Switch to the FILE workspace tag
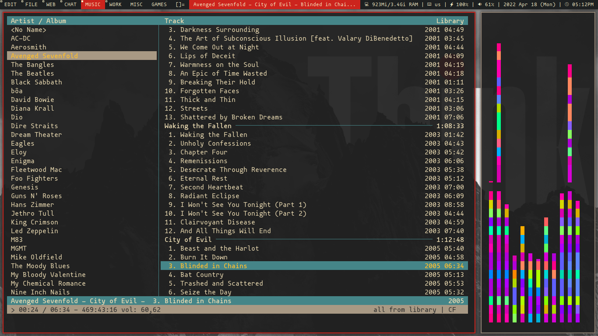This screenshot has height=336, width=598. click(x=32, y=4)
